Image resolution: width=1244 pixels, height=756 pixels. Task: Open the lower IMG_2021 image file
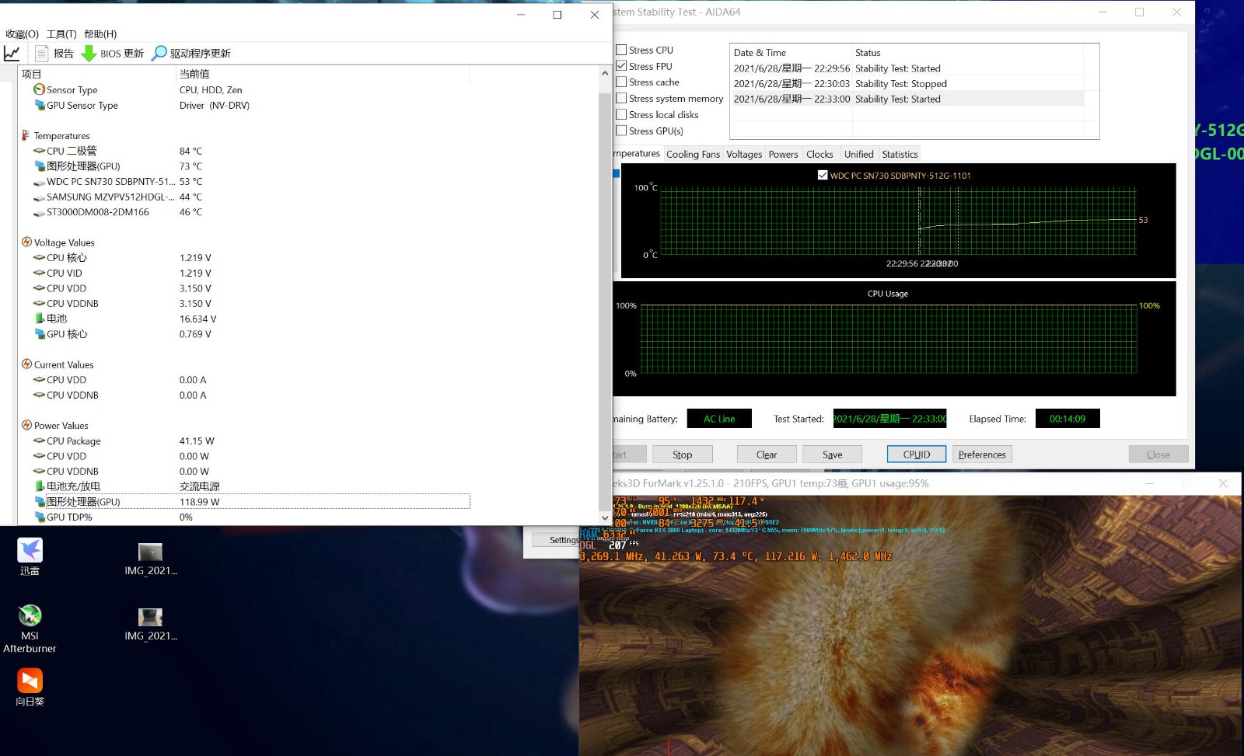click(x=150, y=625)
